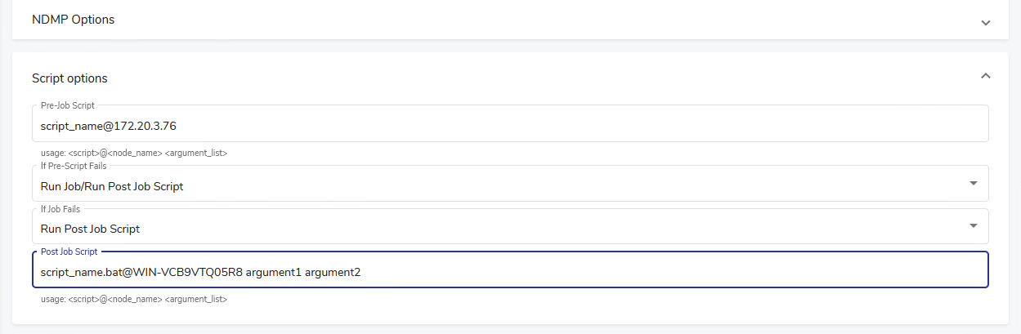This screenshot has width=1021, height=334.
Task: Click the If Job Fails dropdown arrow
Action: (x=973, y=226)
